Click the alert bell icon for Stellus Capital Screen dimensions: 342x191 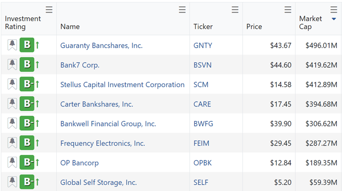tap(12, 84)
